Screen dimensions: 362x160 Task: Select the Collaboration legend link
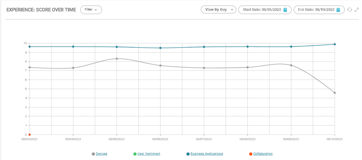pyautogui.click(x=263, y=154)
